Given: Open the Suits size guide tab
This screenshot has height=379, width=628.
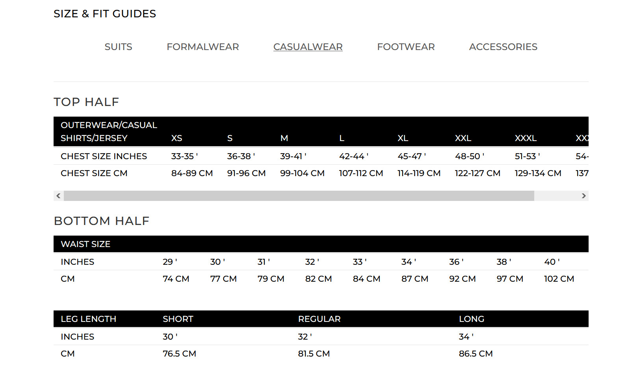Looking at the screenshot, I should 118,47.
